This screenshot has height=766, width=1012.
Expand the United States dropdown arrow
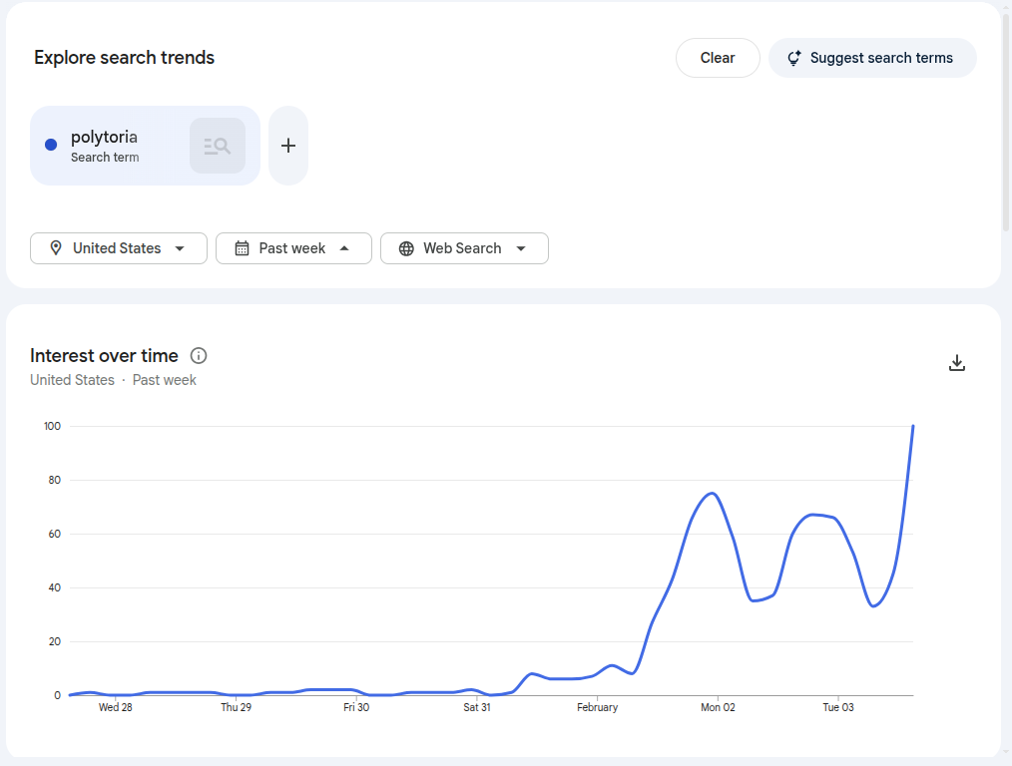tap(180, 248)
